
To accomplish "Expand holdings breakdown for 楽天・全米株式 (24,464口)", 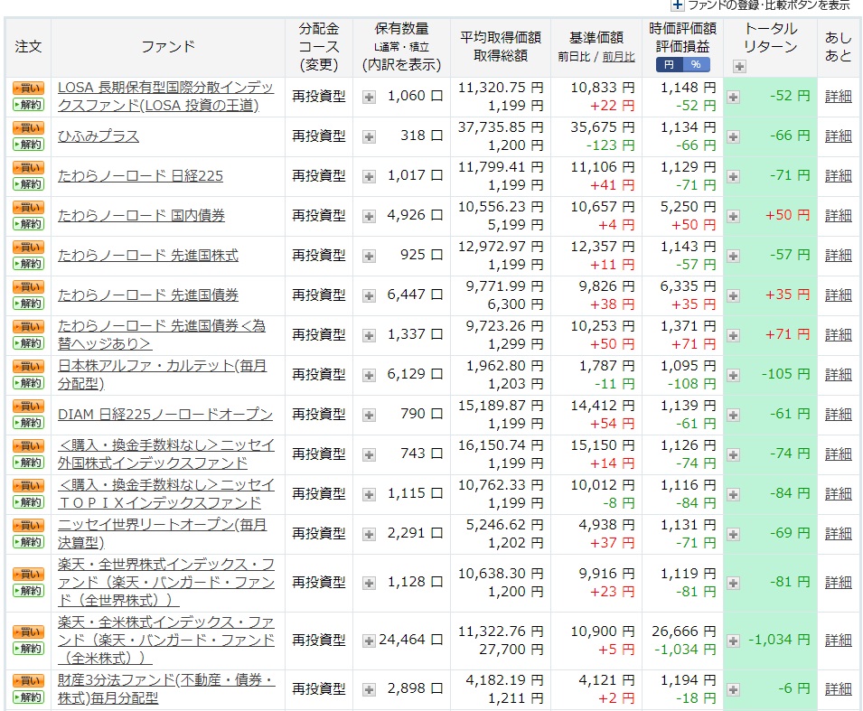I will [x=370, y=641].
